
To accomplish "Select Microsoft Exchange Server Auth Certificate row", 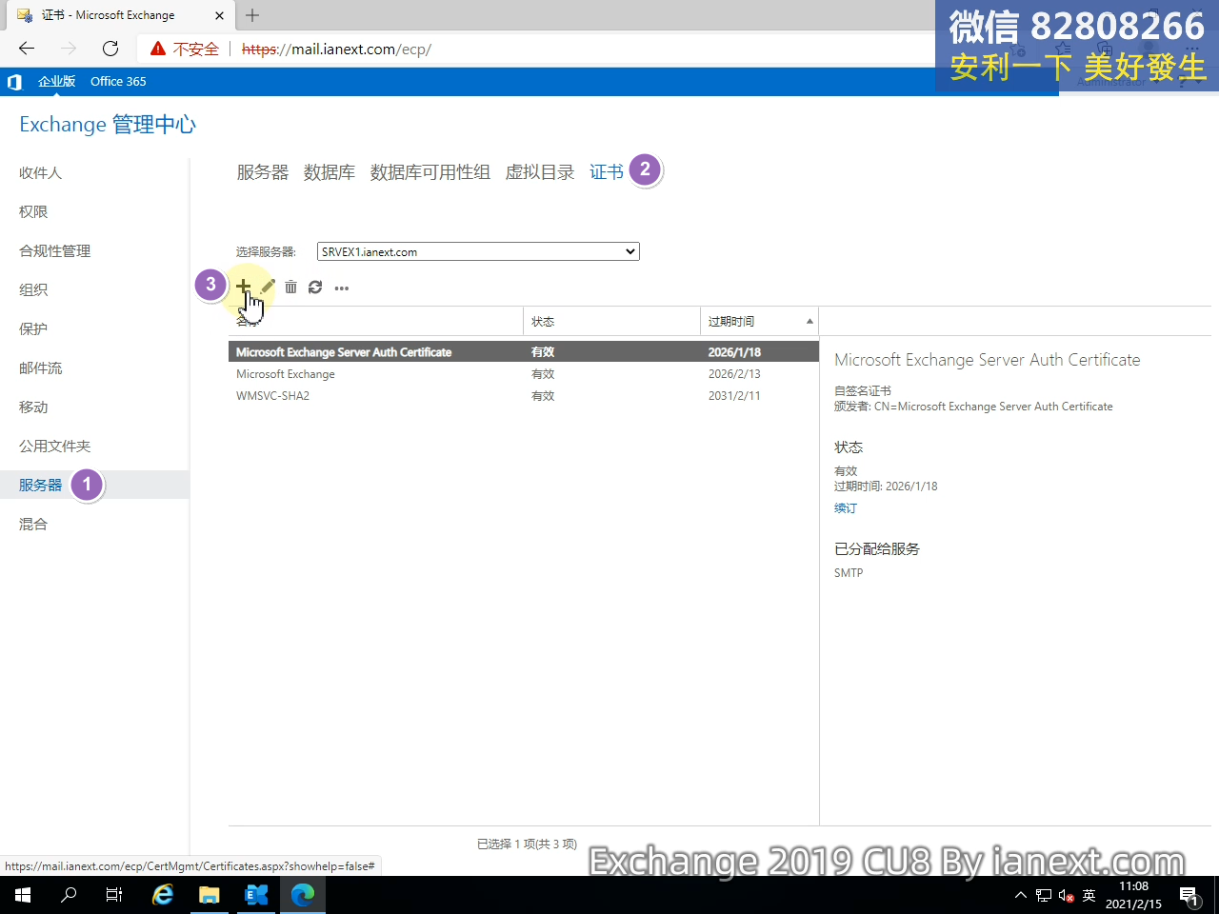I will tap(524, 352).
